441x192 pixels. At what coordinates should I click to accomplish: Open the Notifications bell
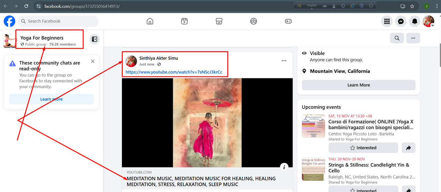[414, 21]
